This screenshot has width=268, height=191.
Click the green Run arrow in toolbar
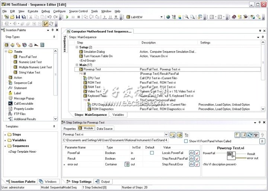(x=67, y=17)
